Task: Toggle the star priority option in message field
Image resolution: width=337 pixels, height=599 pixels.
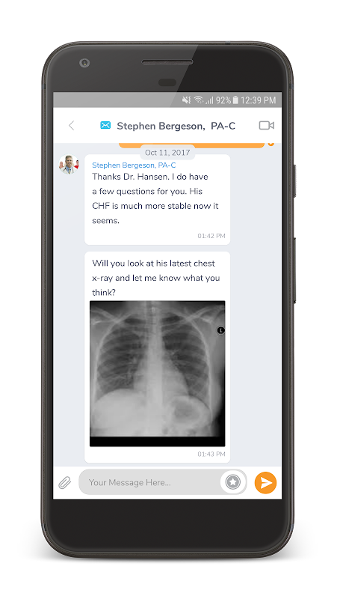Action: tap(233, 482)
